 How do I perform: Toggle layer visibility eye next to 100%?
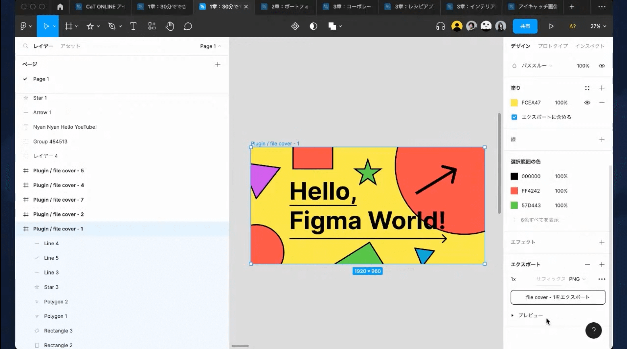click(x=602, y=66)
